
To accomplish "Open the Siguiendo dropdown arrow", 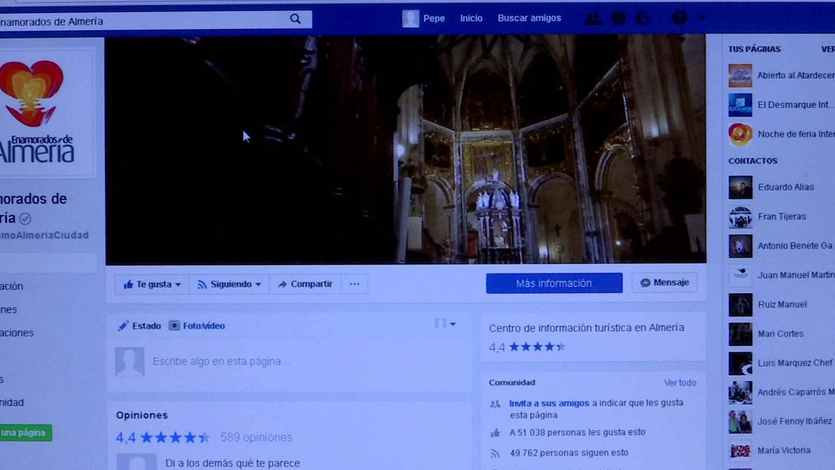I will point(258,285).
